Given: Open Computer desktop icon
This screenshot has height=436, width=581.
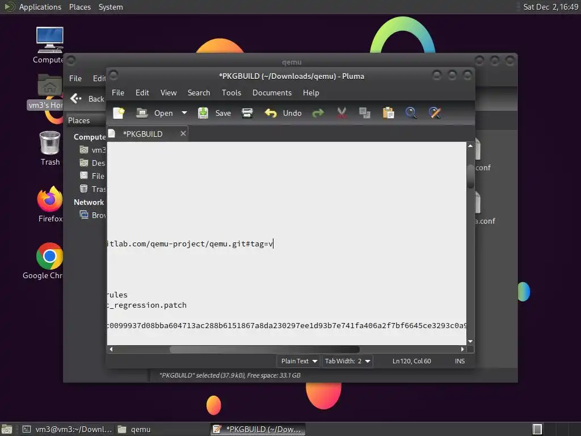Looking at the screenshot, I should click(50, 45).
